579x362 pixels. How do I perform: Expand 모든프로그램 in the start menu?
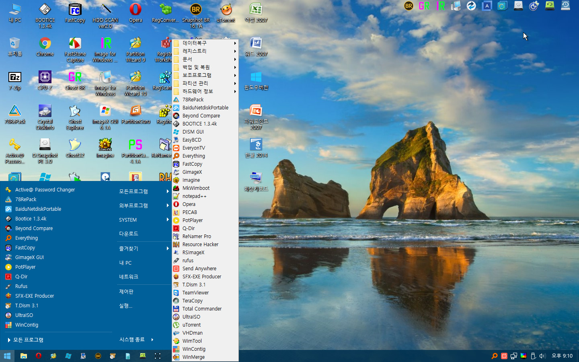[144, 191]
